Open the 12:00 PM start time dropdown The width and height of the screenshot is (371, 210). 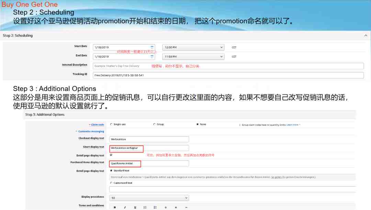(193, 47)
